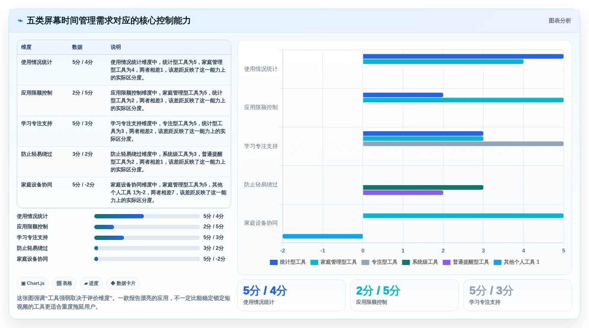Toggle 普通提醒型工具 legend swatch
589x328 pixels.
point(446,262)
